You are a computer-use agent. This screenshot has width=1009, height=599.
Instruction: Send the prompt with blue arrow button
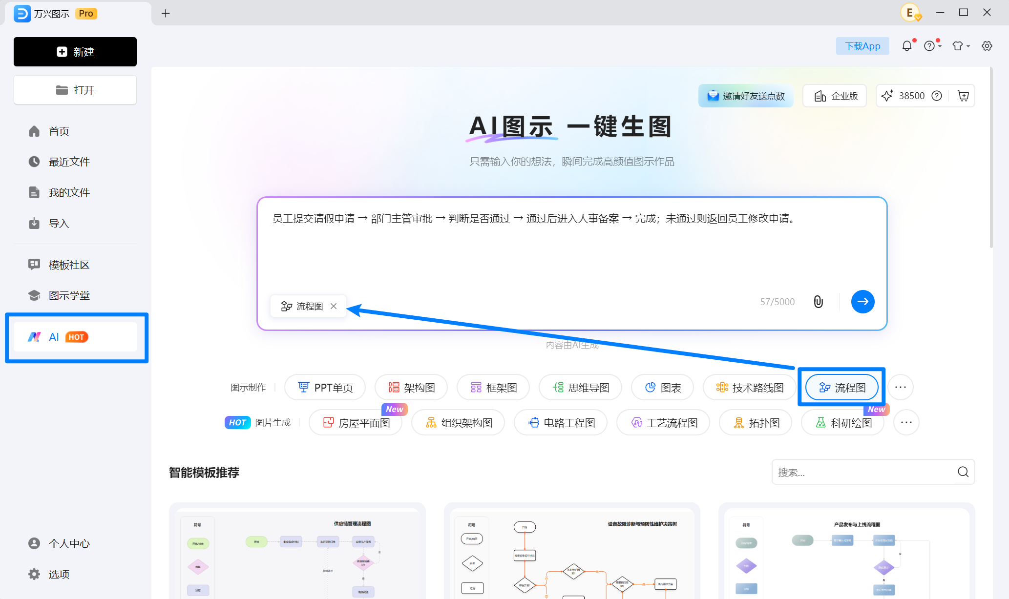click(x=863, y=302)
